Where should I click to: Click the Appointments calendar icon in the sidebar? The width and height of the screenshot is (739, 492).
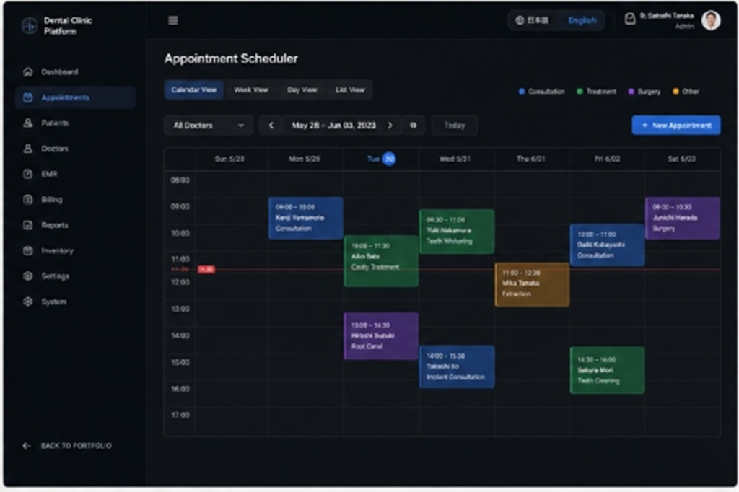[28, 97]
